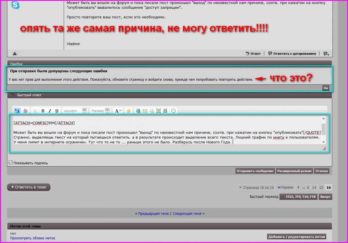Go to page 15 of the thread

coord(321,188)
